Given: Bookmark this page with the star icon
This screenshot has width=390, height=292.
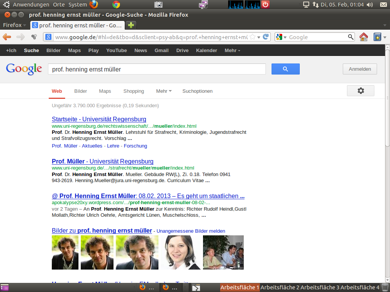Looking at the screenshot, I should coord(253,37).
